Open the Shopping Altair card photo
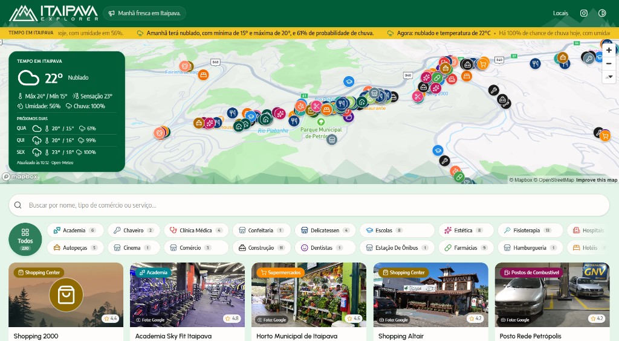The image size is (619, 341). click(x=430, y=295)
